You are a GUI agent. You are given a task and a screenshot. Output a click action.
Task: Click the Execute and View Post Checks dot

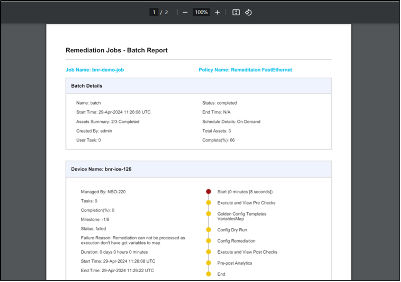[x=209, y=252]
